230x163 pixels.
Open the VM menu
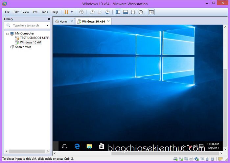35,12
